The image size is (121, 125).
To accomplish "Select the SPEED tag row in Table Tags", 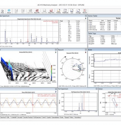I will pos(105,38).
